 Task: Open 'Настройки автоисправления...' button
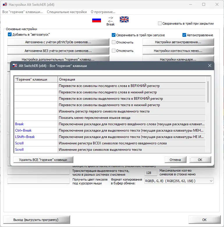(x=178, y=42)
